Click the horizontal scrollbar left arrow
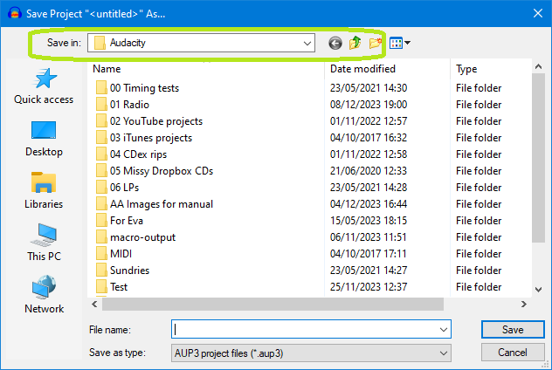The height and width of the screenshot is (370, 552). [94, 305]
